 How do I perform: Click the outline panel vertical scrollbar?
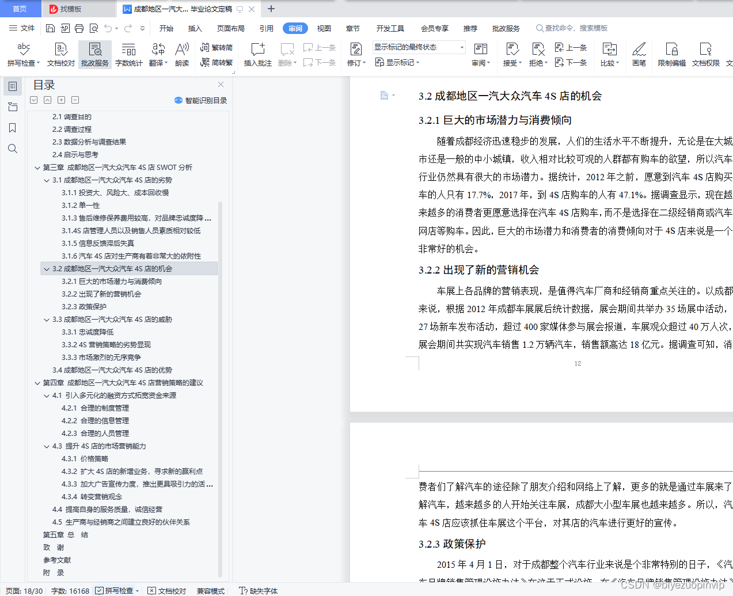221,389
